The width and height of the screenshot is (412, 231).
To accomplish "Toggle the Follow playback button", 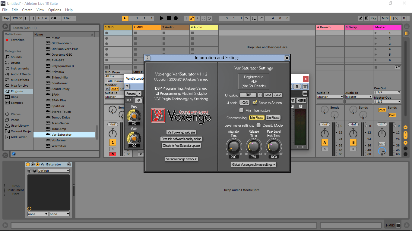I will pos(125,18).
